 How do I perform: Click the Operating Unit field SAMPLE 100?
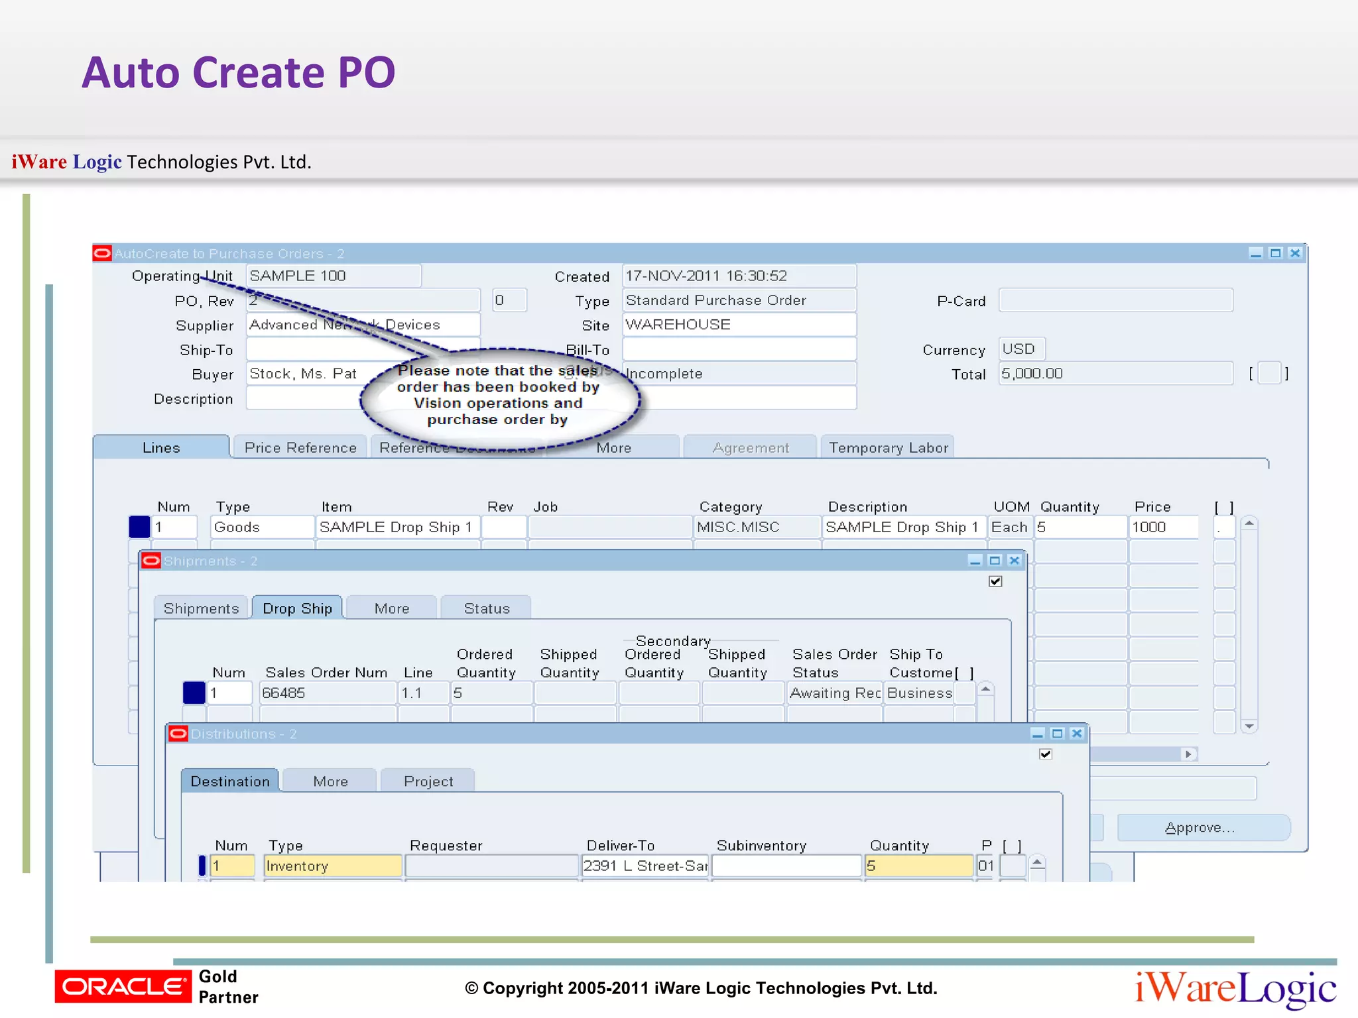334,276
